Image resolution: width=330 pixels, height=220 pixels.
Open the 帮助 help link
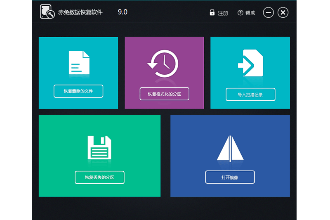[x=250, y=13]
